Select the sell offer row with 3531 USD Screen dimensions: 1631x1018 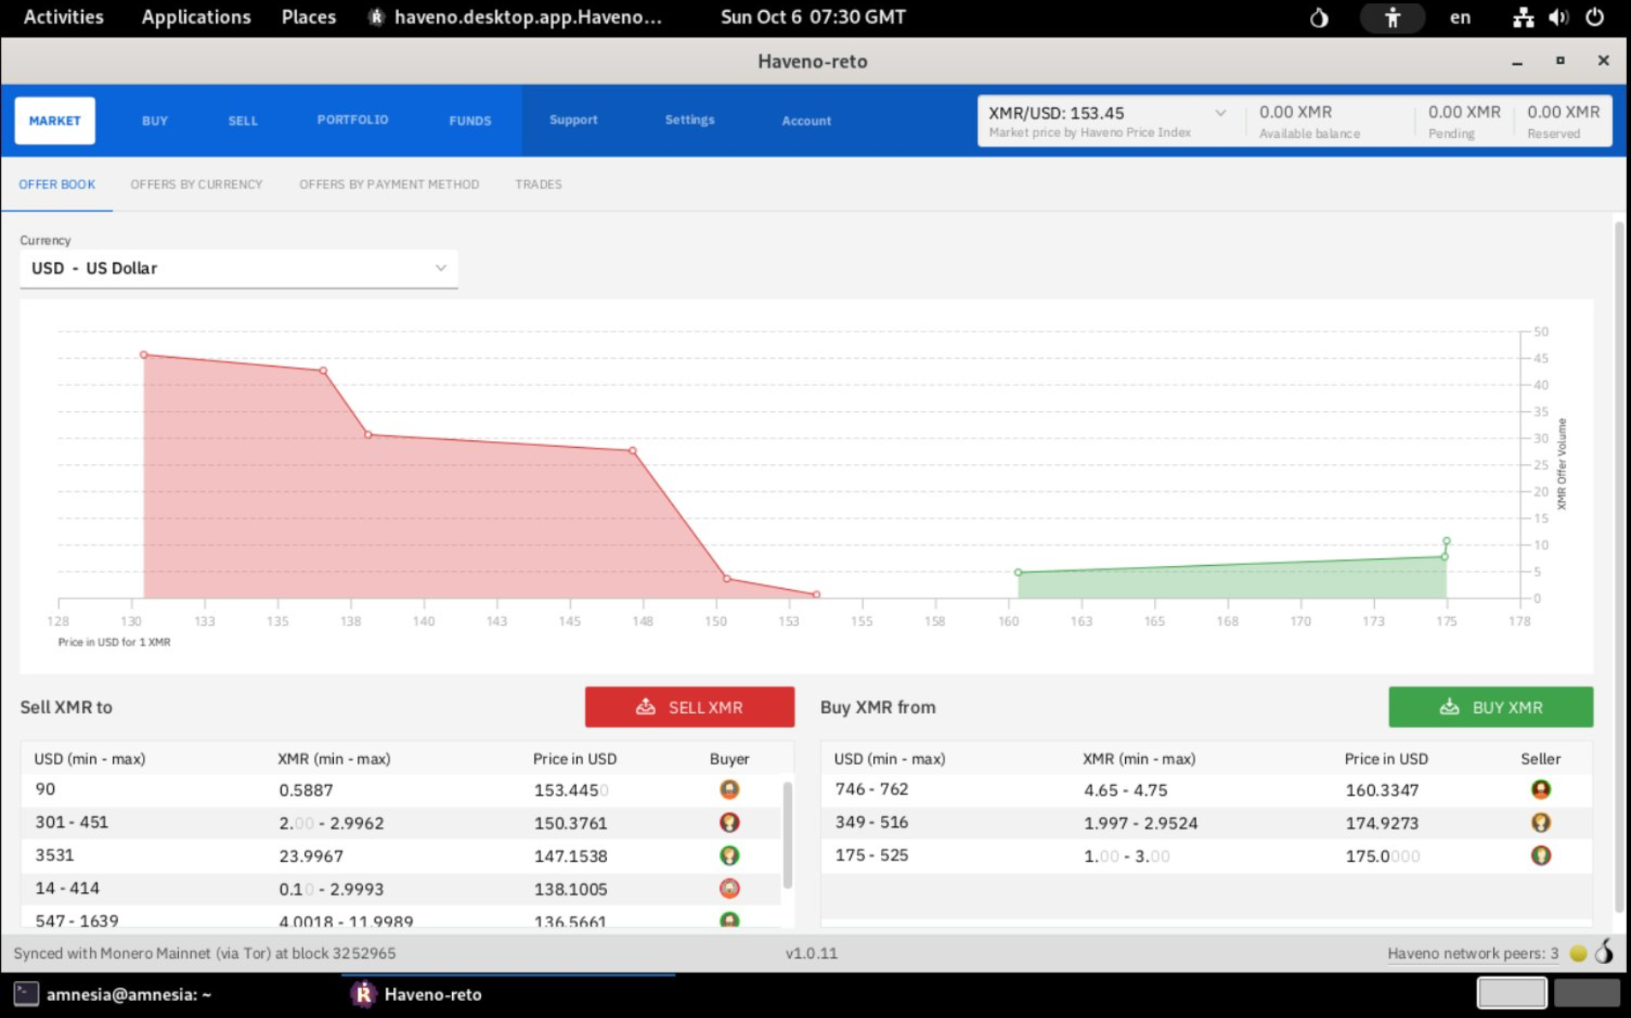pos(401,855)
